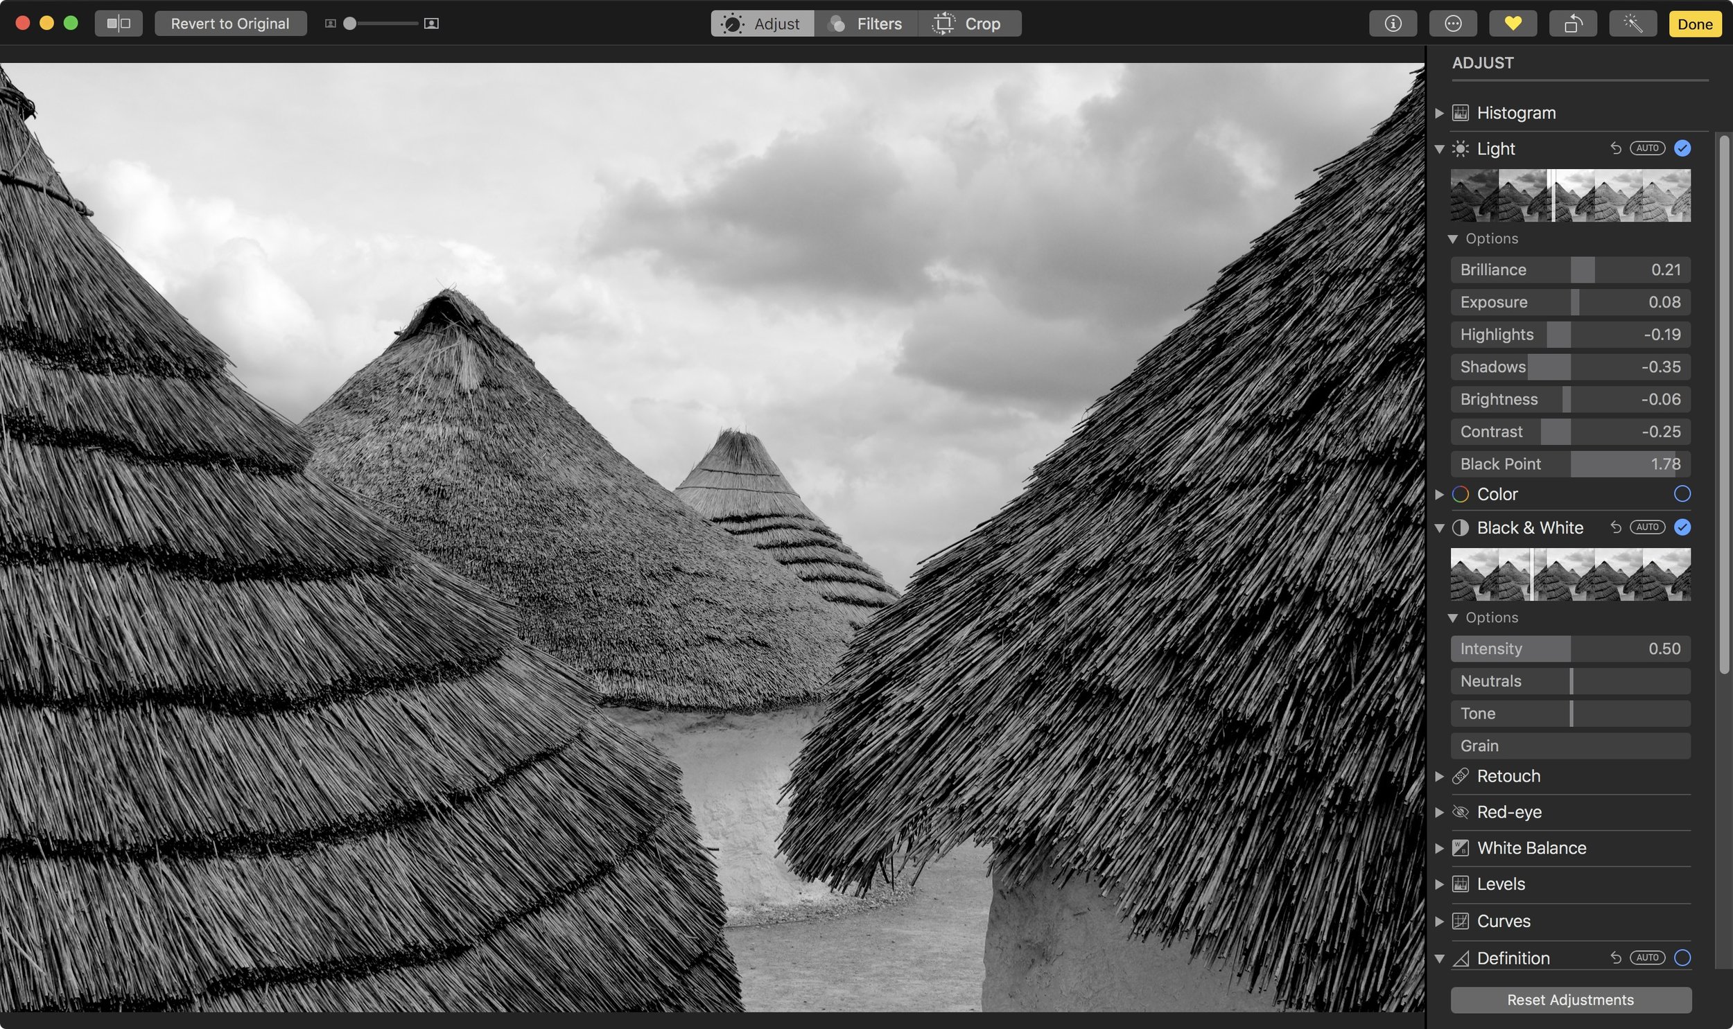1733x1029 pixels.
Task: Click the Rotate image icon
Action: tap(1573, 24)
